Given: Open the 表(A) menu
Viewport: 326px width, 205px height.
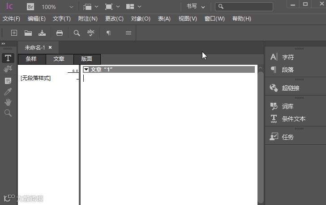Looking at the screenshot, I should (x=164, y=19).
